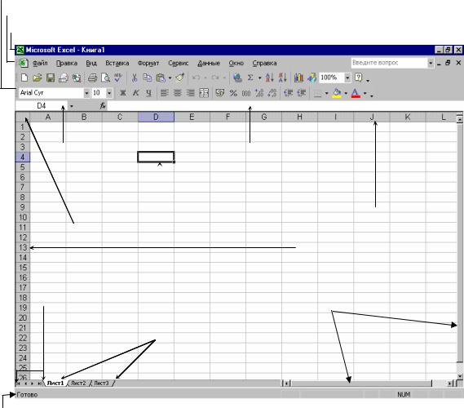Open the Формат menu
Screen dimensions: 464x408
(x=148, y=63)
